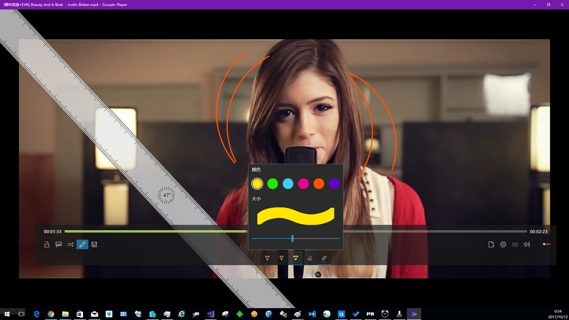The height and width of the screenshot is (320, 569).
Task: Mute audio with the speaker icon
Action: [527, 244]
